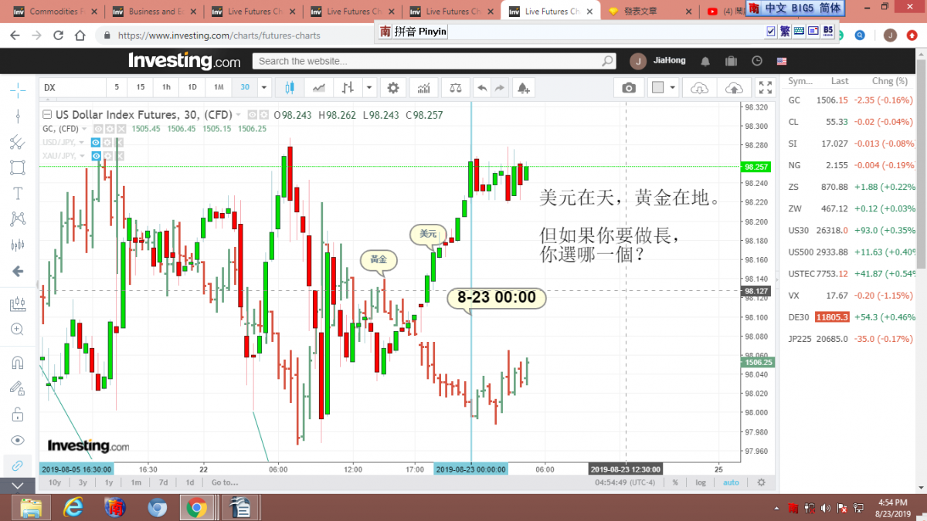Open the notifications bell in header

point(705,61)
